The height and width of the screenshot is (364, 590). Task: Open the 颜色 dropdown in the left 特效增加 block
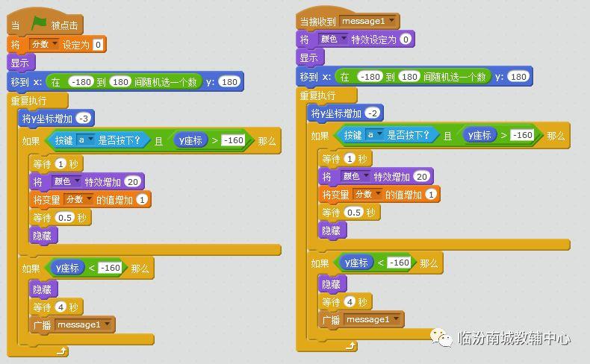click(x=66, y=182)
